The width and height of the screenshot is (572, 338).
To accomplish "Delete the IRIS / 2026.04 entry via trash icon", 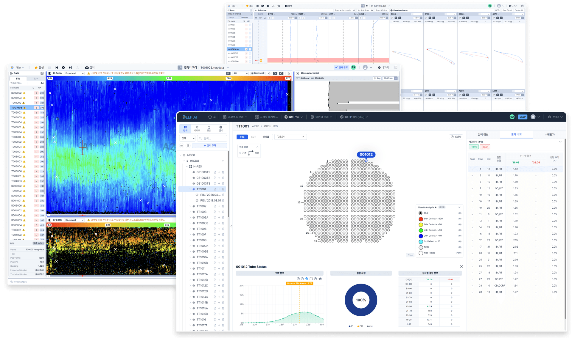I will (x=223, y=195).
